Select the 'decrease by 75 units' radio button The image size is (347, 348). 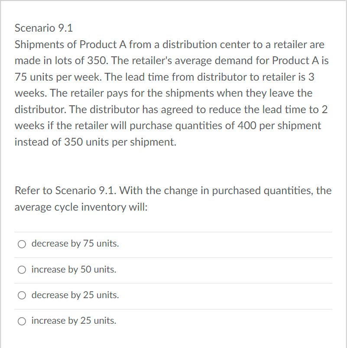tap(22, 244)
